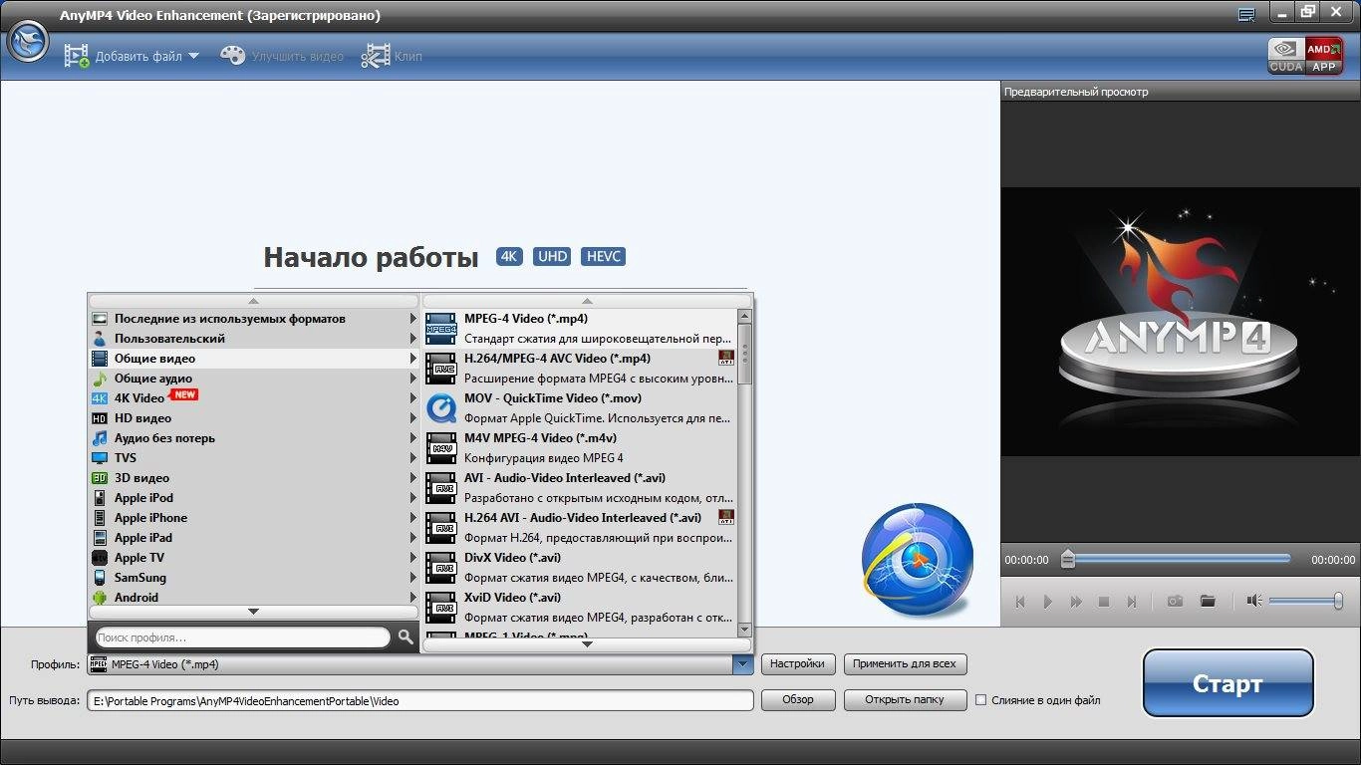Screen dimensions: 1361x765
Task: Click the AVI Audio-Video Interleaved format icon
Action: pos(441,488)
